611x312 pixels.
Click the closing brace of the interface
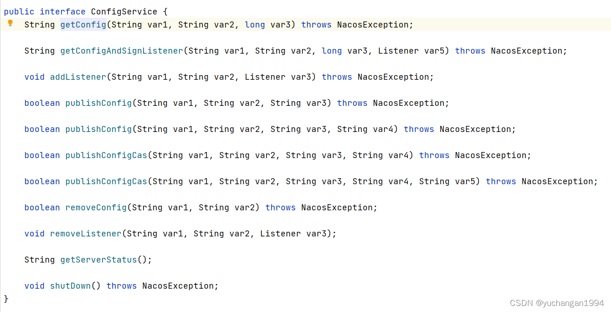point(6,298)
